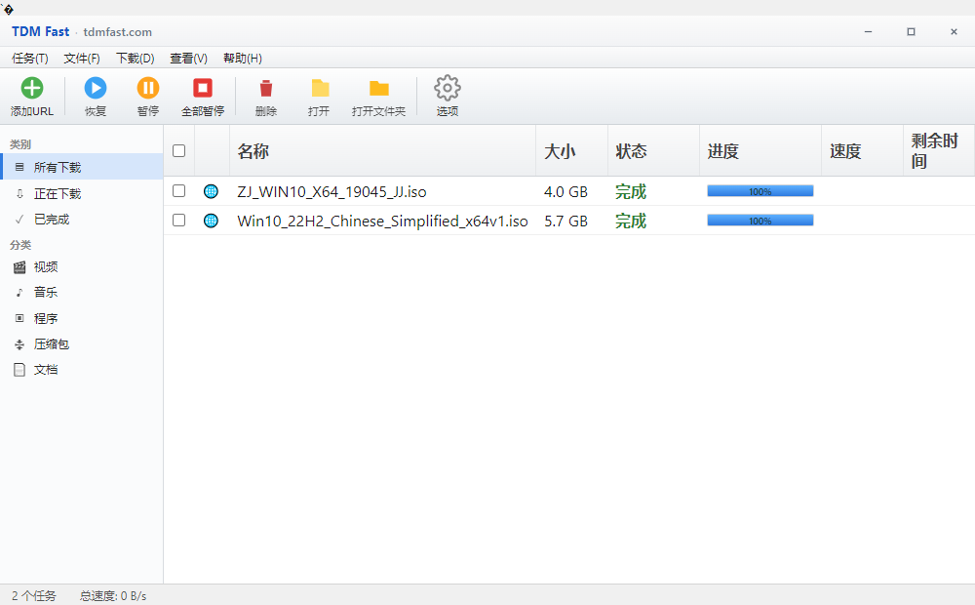Open the 文件(F) menu

(x=82, y=58)
